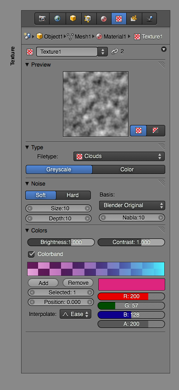Click the purple-to-cyan colorband gradient
This screenshot has width=179, height=390.
(96, 269)
